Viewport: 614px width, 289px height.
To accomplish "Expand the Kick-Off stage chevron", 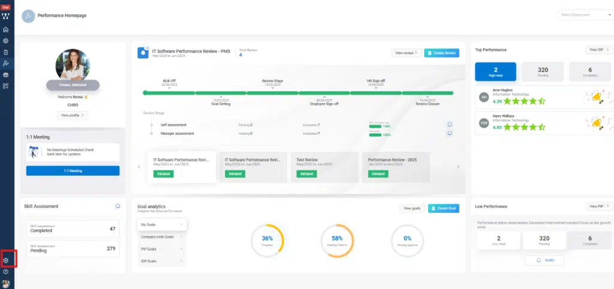I will point(169,88).
